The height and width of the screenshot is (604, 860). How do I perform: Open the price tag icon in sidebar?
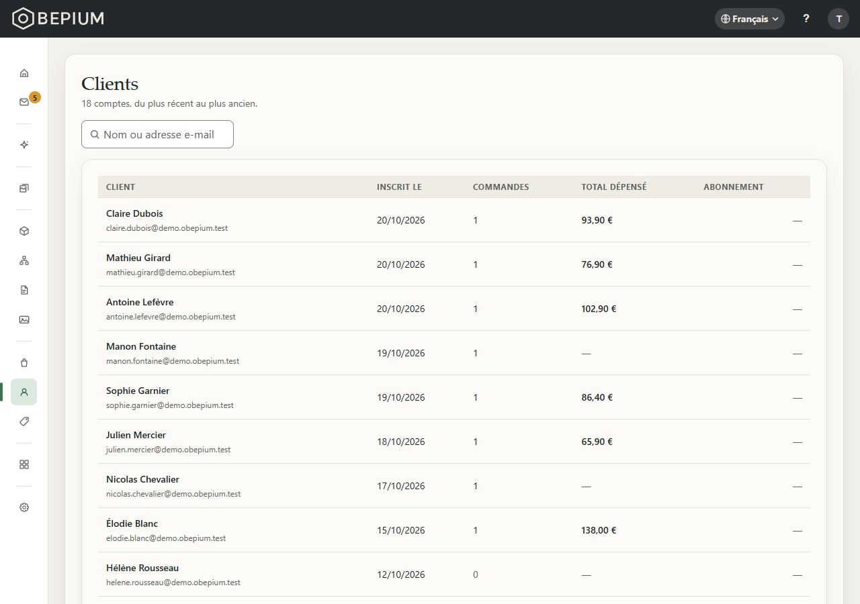pyautogui.click(x=24, y=421)
